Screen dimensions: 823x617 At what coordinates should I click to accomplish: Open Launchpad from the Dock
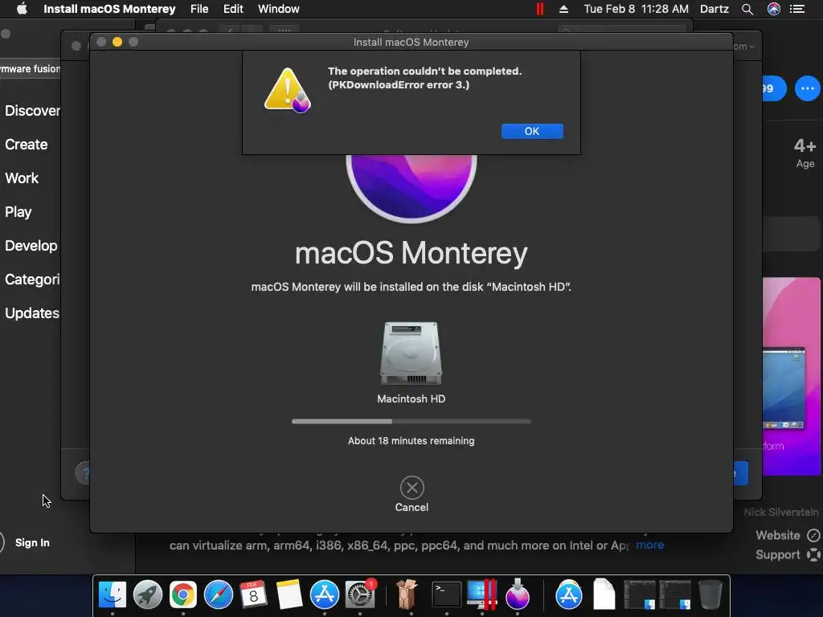(x=148, y=595)
